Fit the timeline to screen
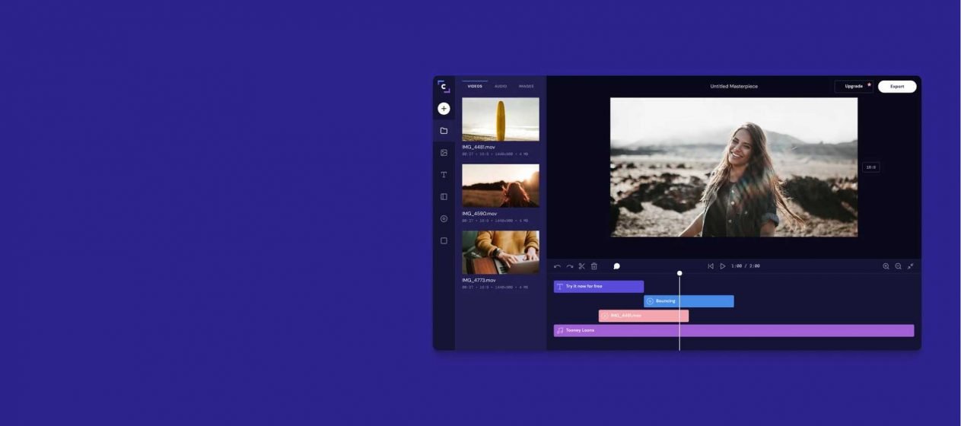The height and width of the screenshot is (426, 961). point(911,266)
